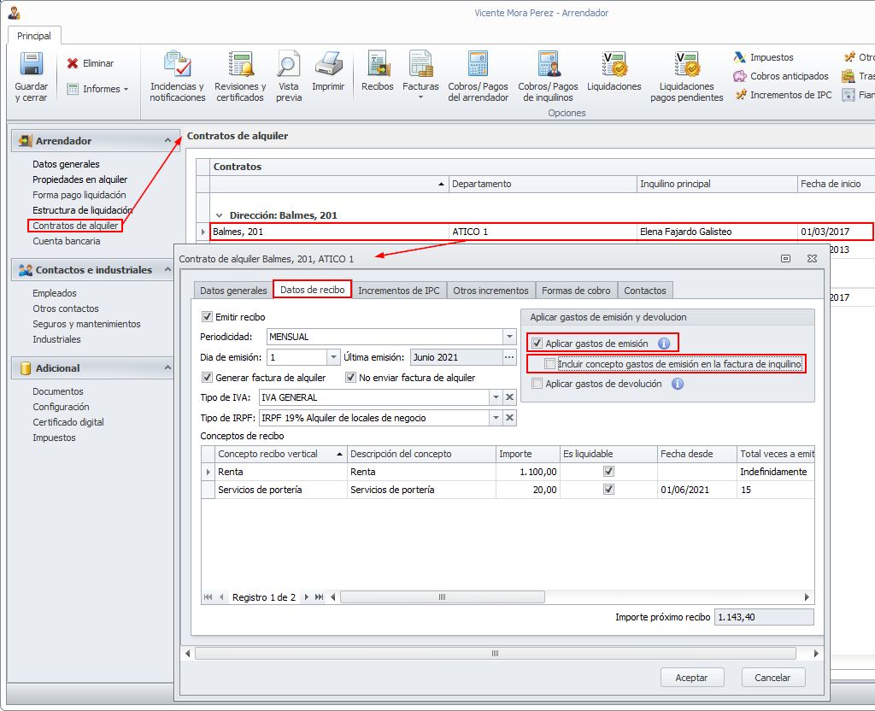Open the Tipo de IVA dropdown
This screenshot has width=875, height=711.
click(496, 397)
